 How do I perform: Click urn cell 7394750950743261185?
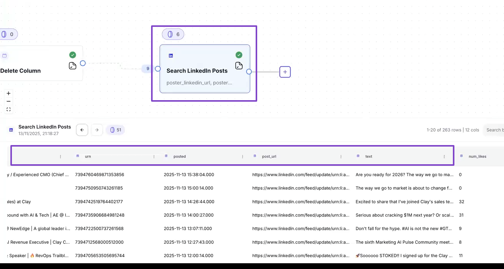click(99, 188)
